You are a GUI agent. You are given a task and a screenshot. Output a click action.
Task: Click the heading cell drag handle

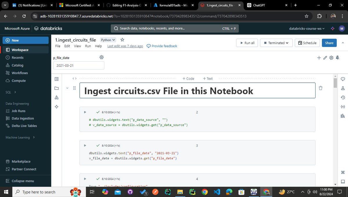(74, 88)
